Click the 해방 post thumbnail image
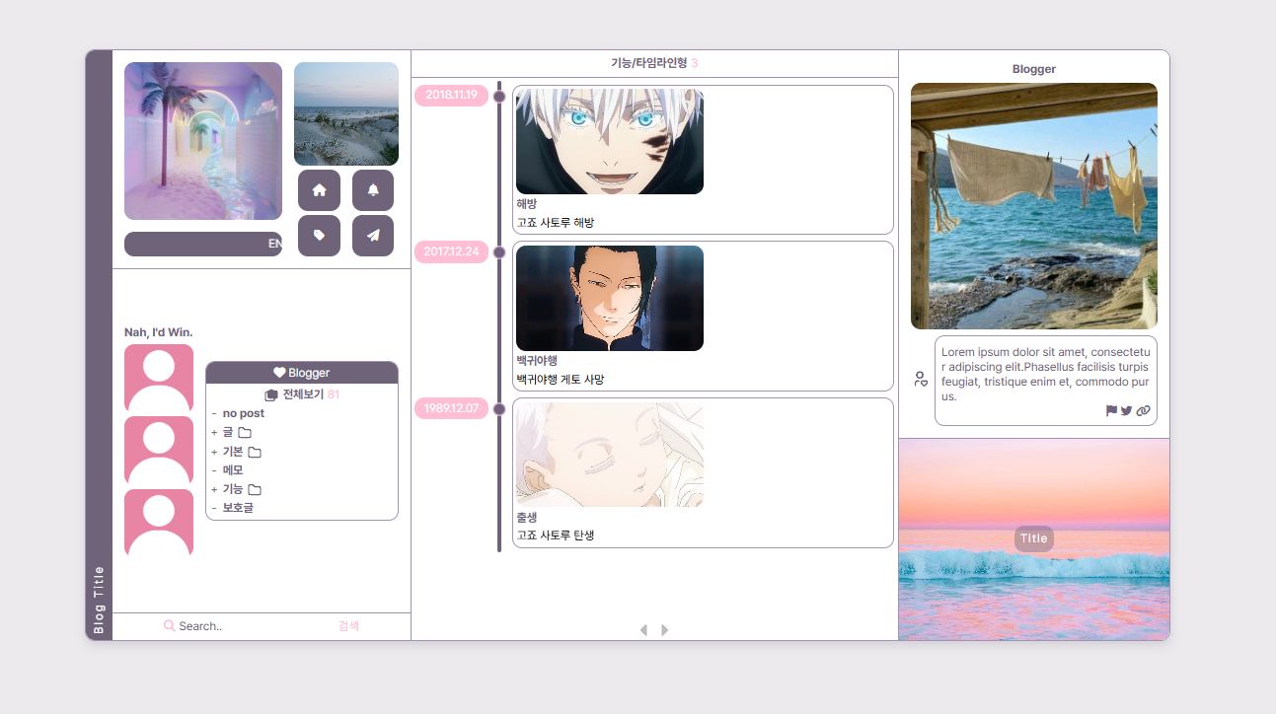The height and width of the screenshot is (714, 1276). (x=610, y=141)
